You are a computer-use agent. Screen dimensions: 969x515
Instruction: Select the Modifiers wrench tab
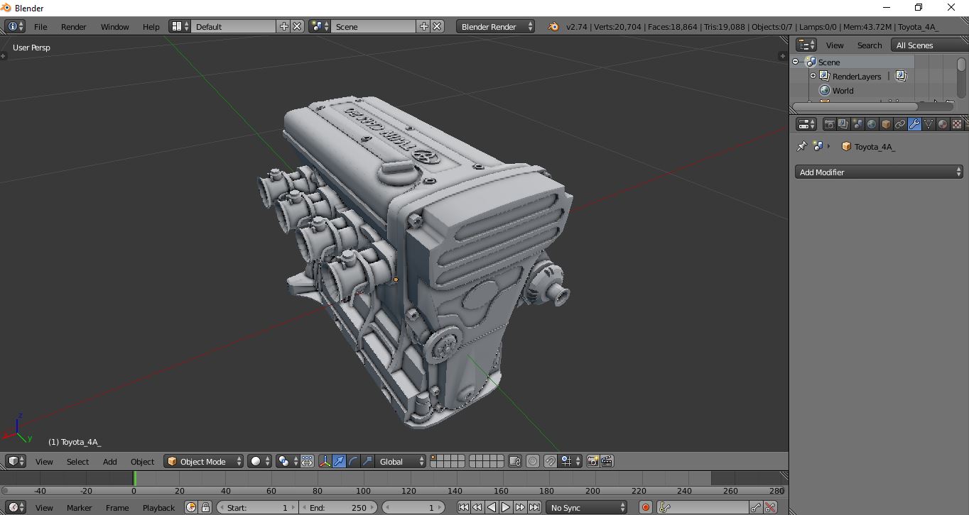point(914,124)
